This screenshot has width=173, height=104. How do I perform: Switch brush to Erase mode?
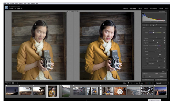pos(160,57)
